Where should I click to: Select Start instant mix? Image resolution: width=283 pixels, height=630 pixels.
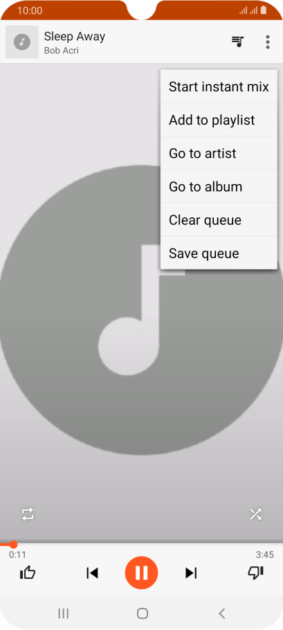[219, 87]
